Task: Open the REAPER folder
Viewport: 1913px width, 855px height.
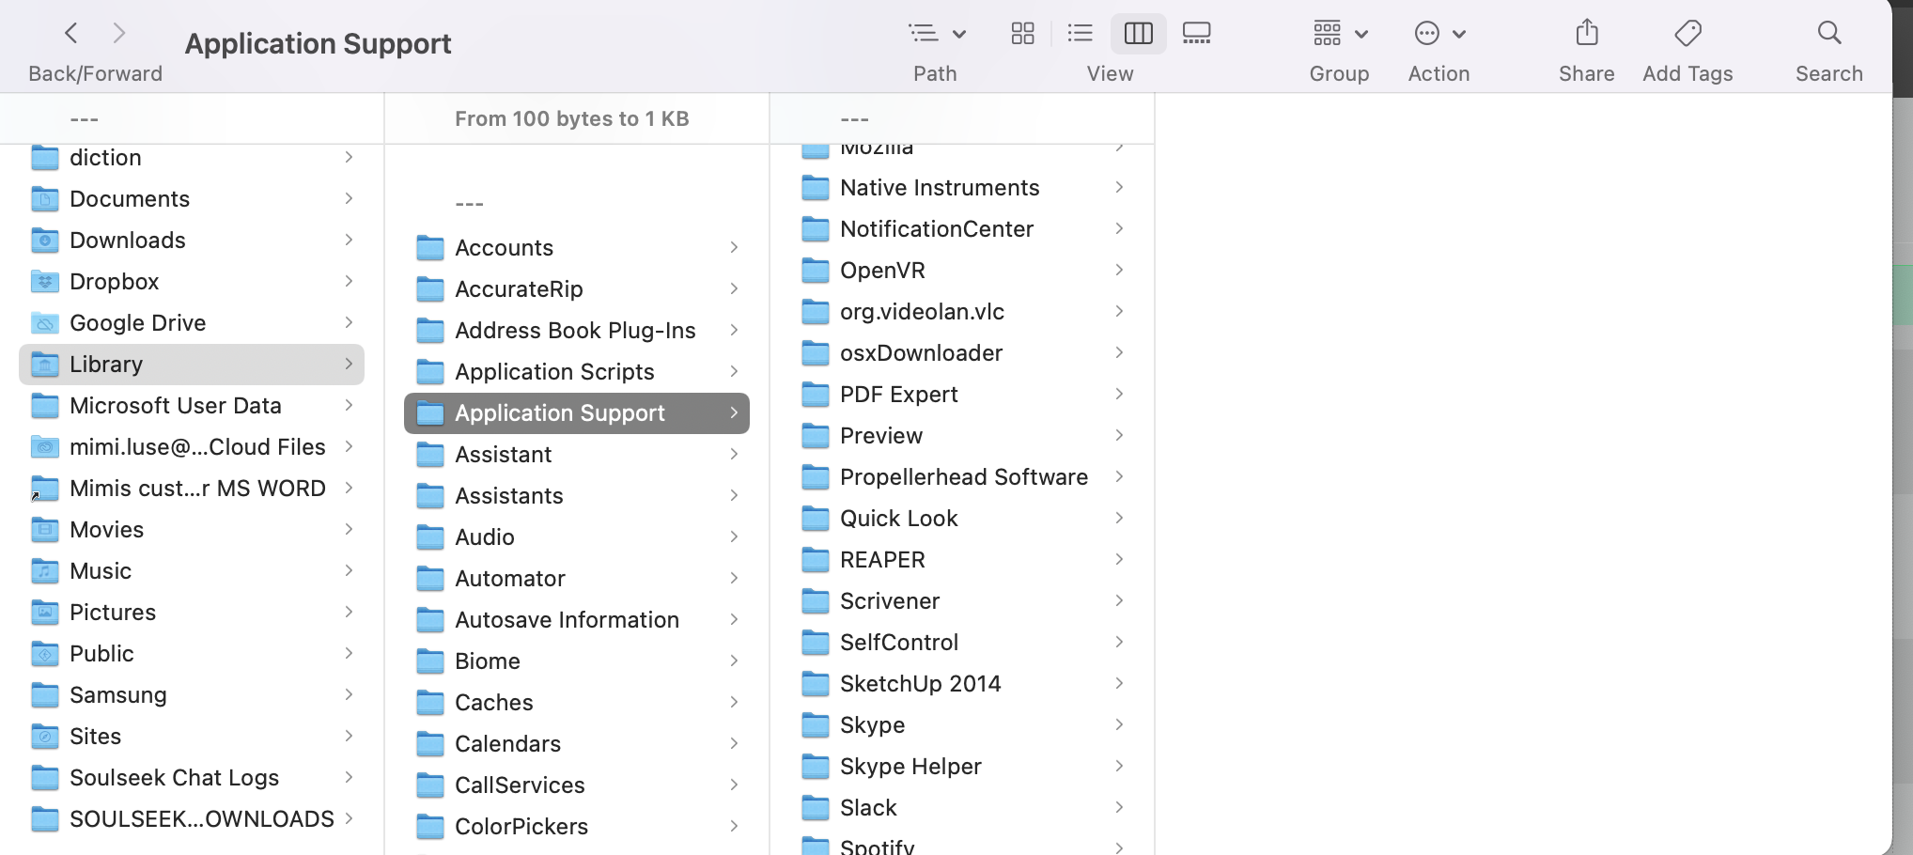Action: coord(882,560)
